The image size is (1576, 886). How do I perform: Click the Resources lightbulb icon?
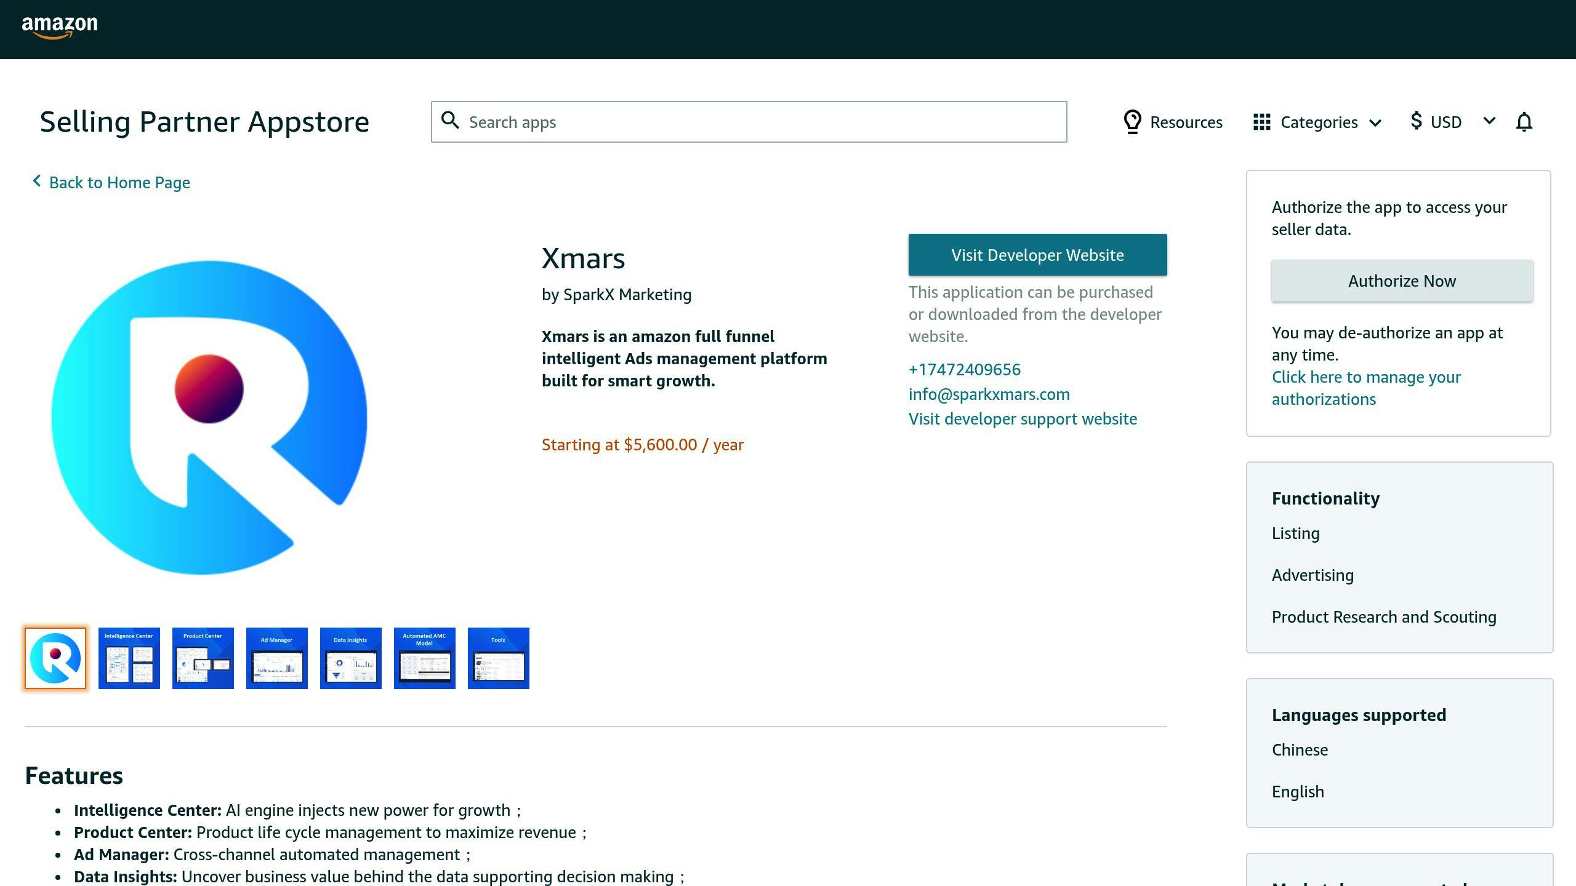pos(1132,121)
